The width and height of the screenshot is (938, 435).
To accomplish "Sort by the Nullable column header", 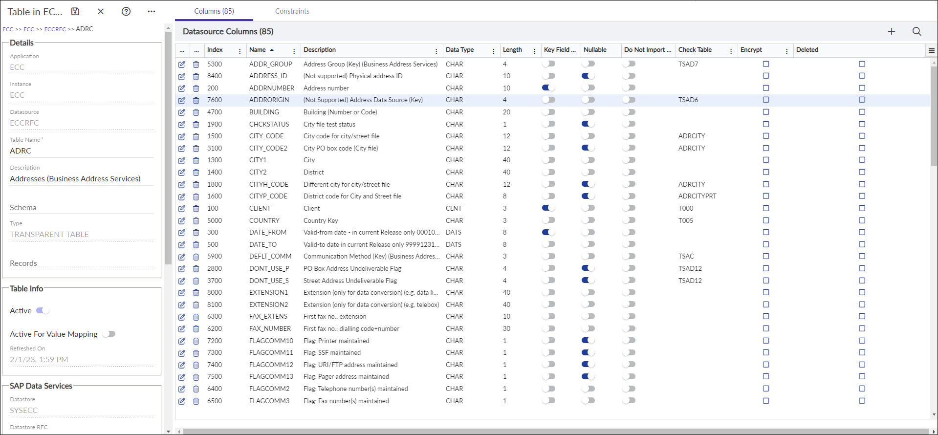I will point(595,50).
